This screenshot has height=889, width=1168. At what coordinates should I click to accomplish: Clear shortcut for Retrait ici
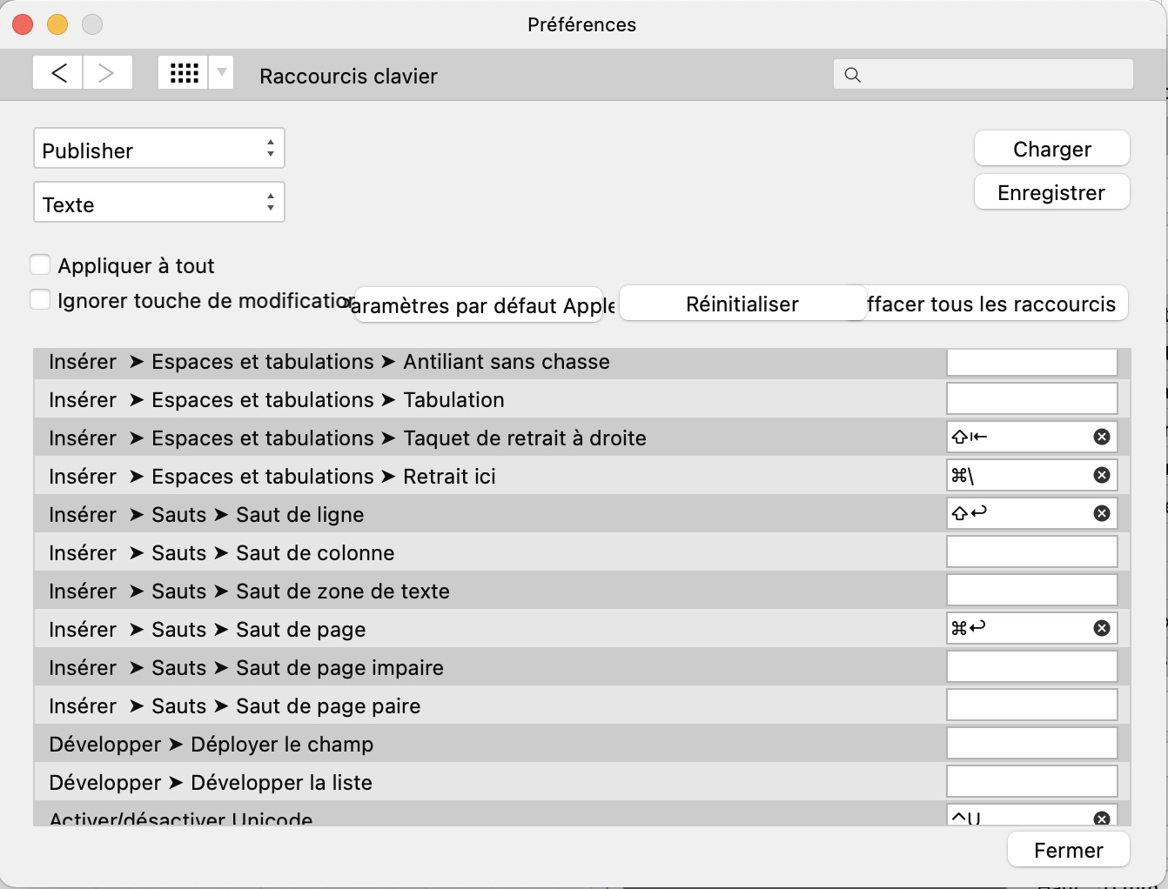point(1102,475)
